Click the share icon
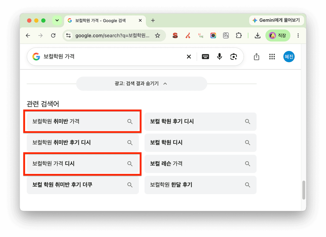This screenshot has height=237, width=326. click(256, 57)
